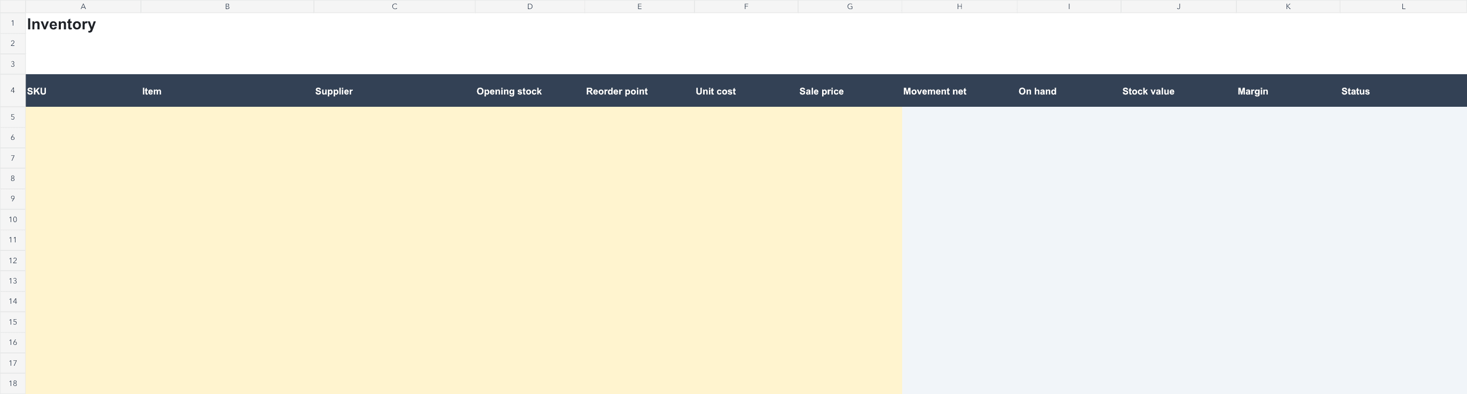Select column A header
This screenshot has height=394, width=1467.
click(83, 6)
